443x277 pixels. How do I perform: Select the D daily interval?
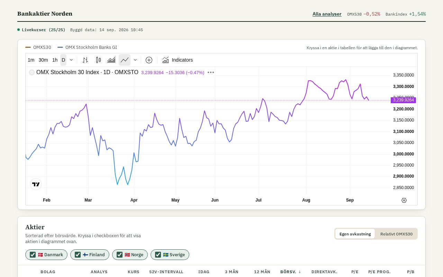(63, 60)
